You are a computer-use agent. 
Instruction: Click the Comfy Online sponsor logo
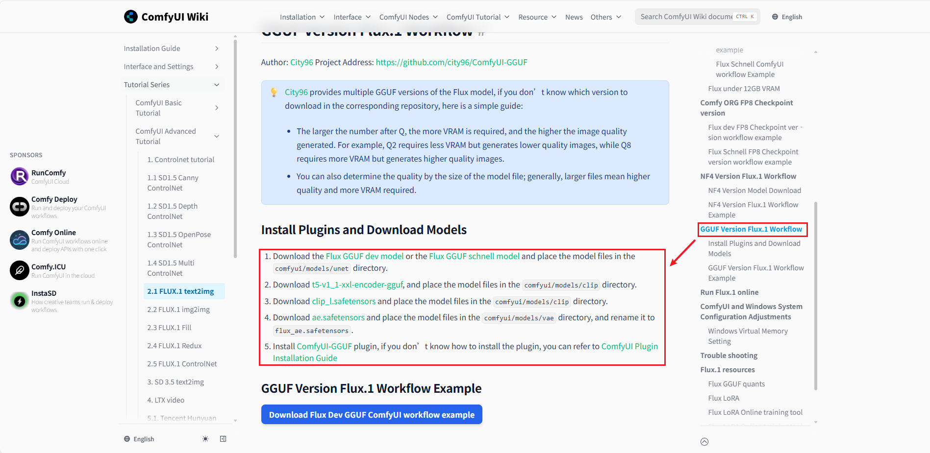pyautogui.click(x=20, y=240)
